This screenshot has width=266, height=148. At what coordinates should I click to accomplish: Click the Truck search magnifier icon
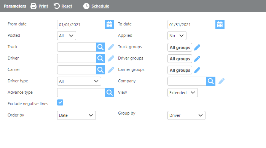pyautogui.click(x=100, y=47)
